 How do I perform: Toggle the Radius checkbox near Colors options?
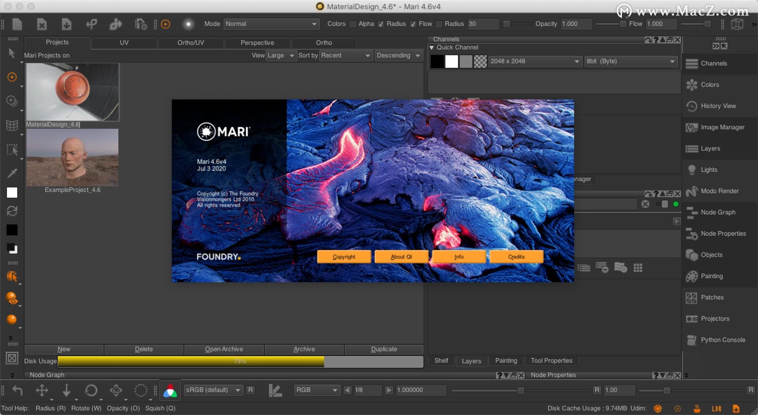[381, 24]
